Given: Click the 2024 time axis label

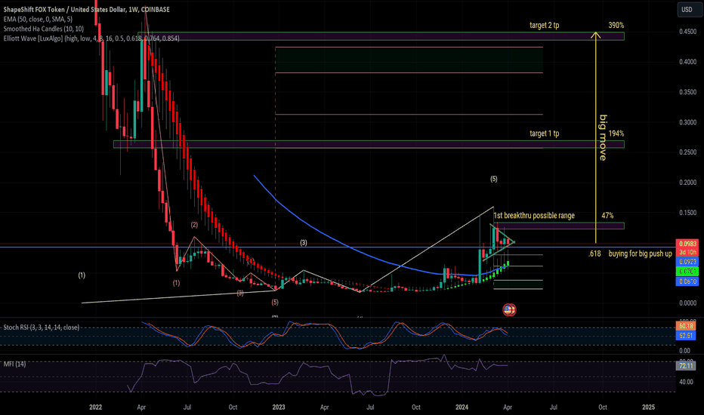Looking at the screenshot, I should click(x=462, y=407).
